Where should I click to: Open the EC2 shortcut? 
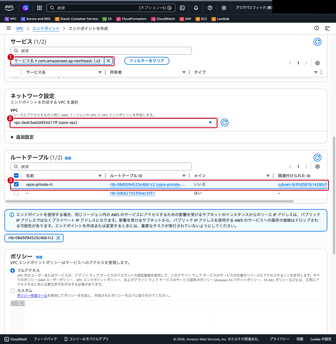tap(201, 19)
